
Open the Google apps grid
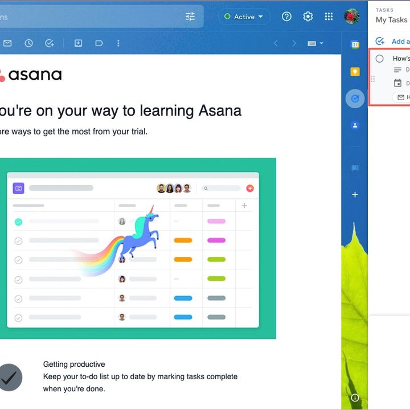pyautogui.click(x=329, y=17)
